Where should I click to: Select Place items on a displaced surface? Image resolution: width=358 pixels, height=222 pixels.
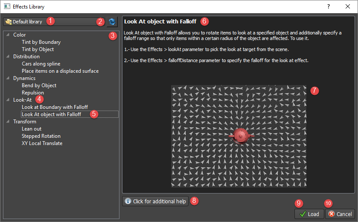pos(60,71)
